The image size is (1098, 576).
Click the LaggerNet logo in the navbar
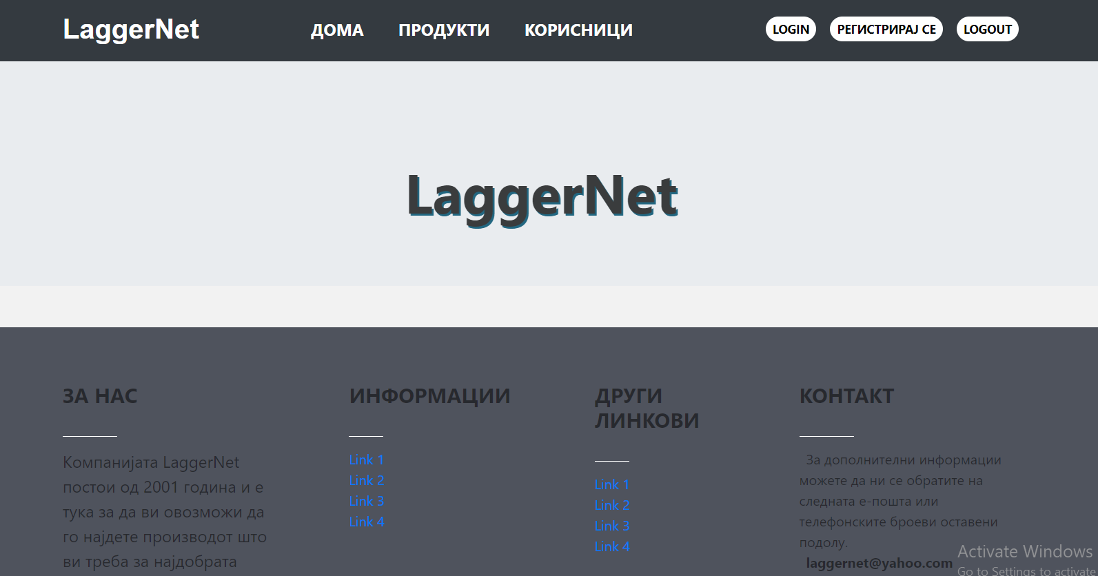131,30
